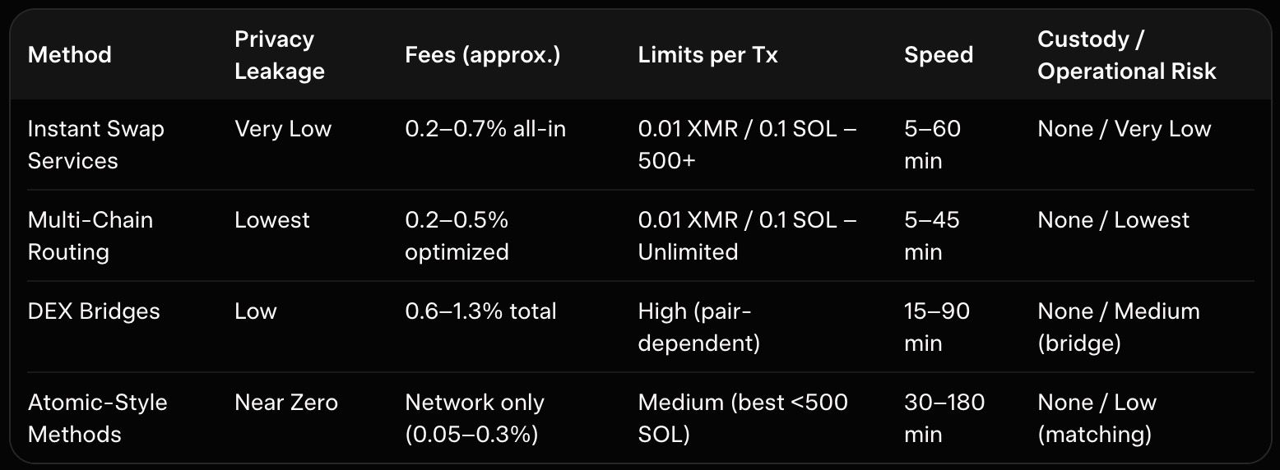This screenshot has width=1280, height=470.
Task: Select the Multi-Chain Routing row label
Action: click(90, 236)
